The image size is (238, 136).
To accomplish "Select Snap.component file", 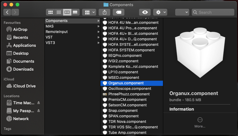I will point(132,111).
